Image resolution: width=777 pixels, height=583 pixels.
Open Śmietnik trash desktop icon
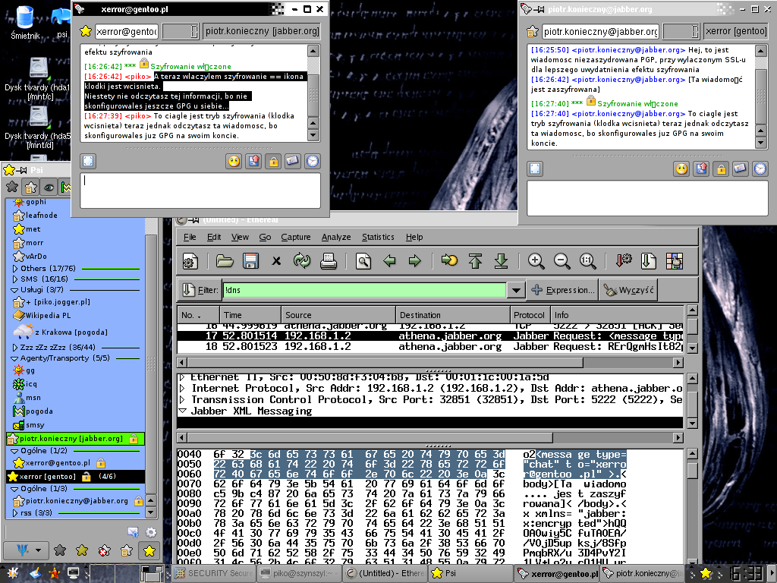25,23
